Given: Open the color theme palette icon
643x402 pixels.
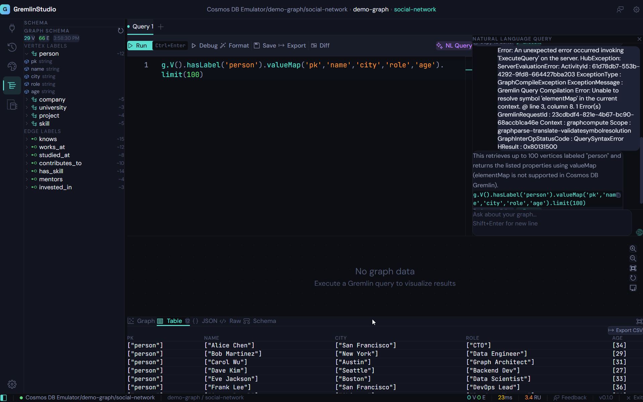Looking at the screenshot, I should tap(12, 66).
